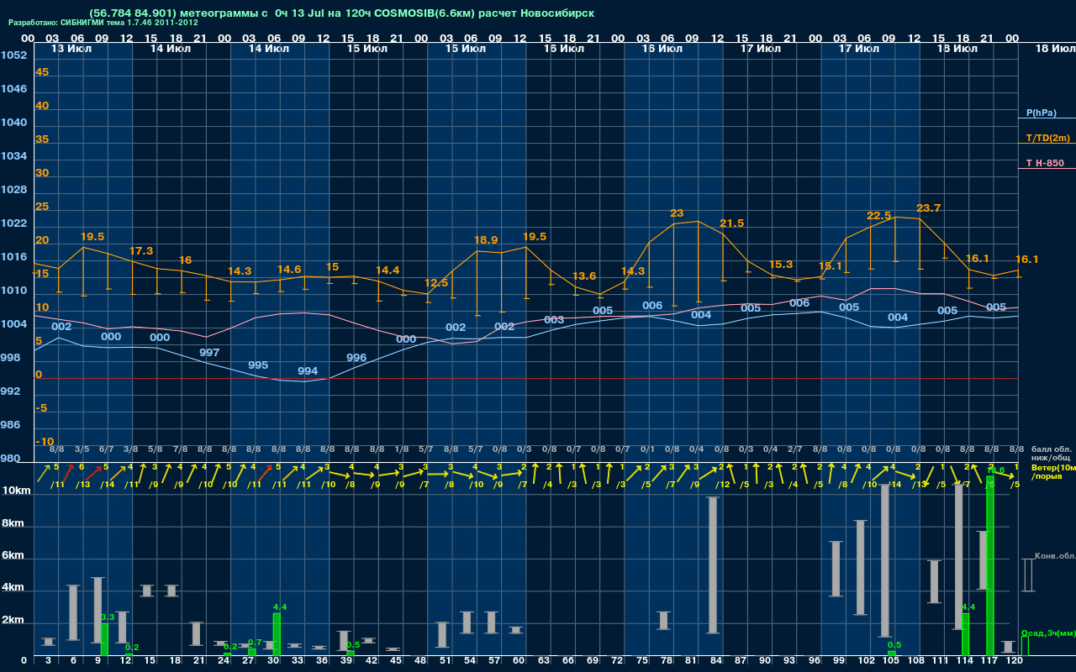Click pressure value 003
The width and height of the screenshot is (1076, 672).
tap(554, 320)
